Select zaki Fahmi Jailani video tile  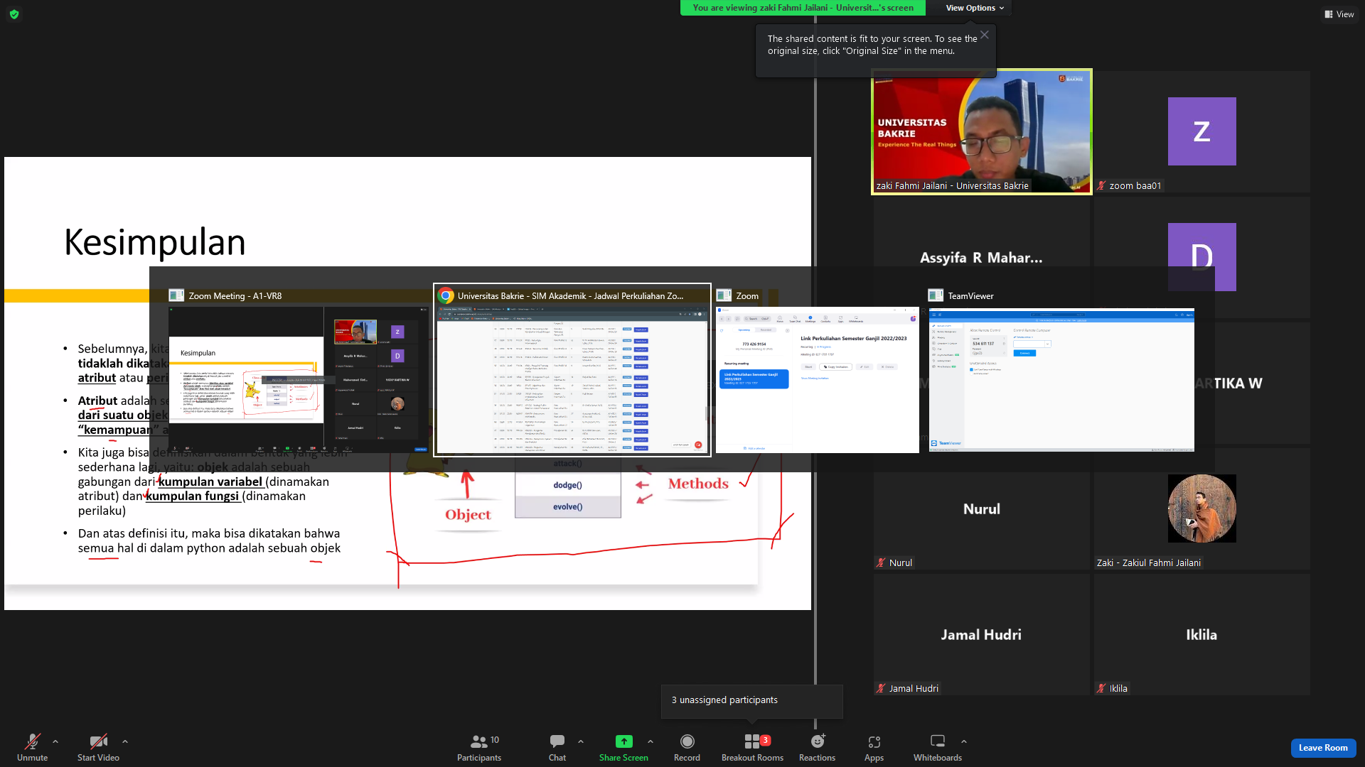click(982, 131)
